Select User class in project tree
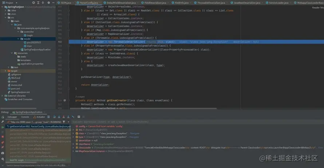This screenshot has width=324, height=168. 29,46
